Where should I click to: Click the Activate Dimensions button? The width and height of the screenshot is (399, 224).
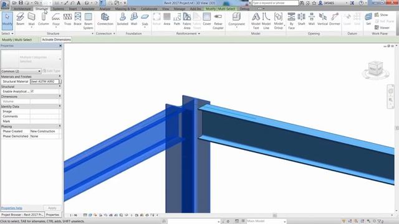coord(56,40)
